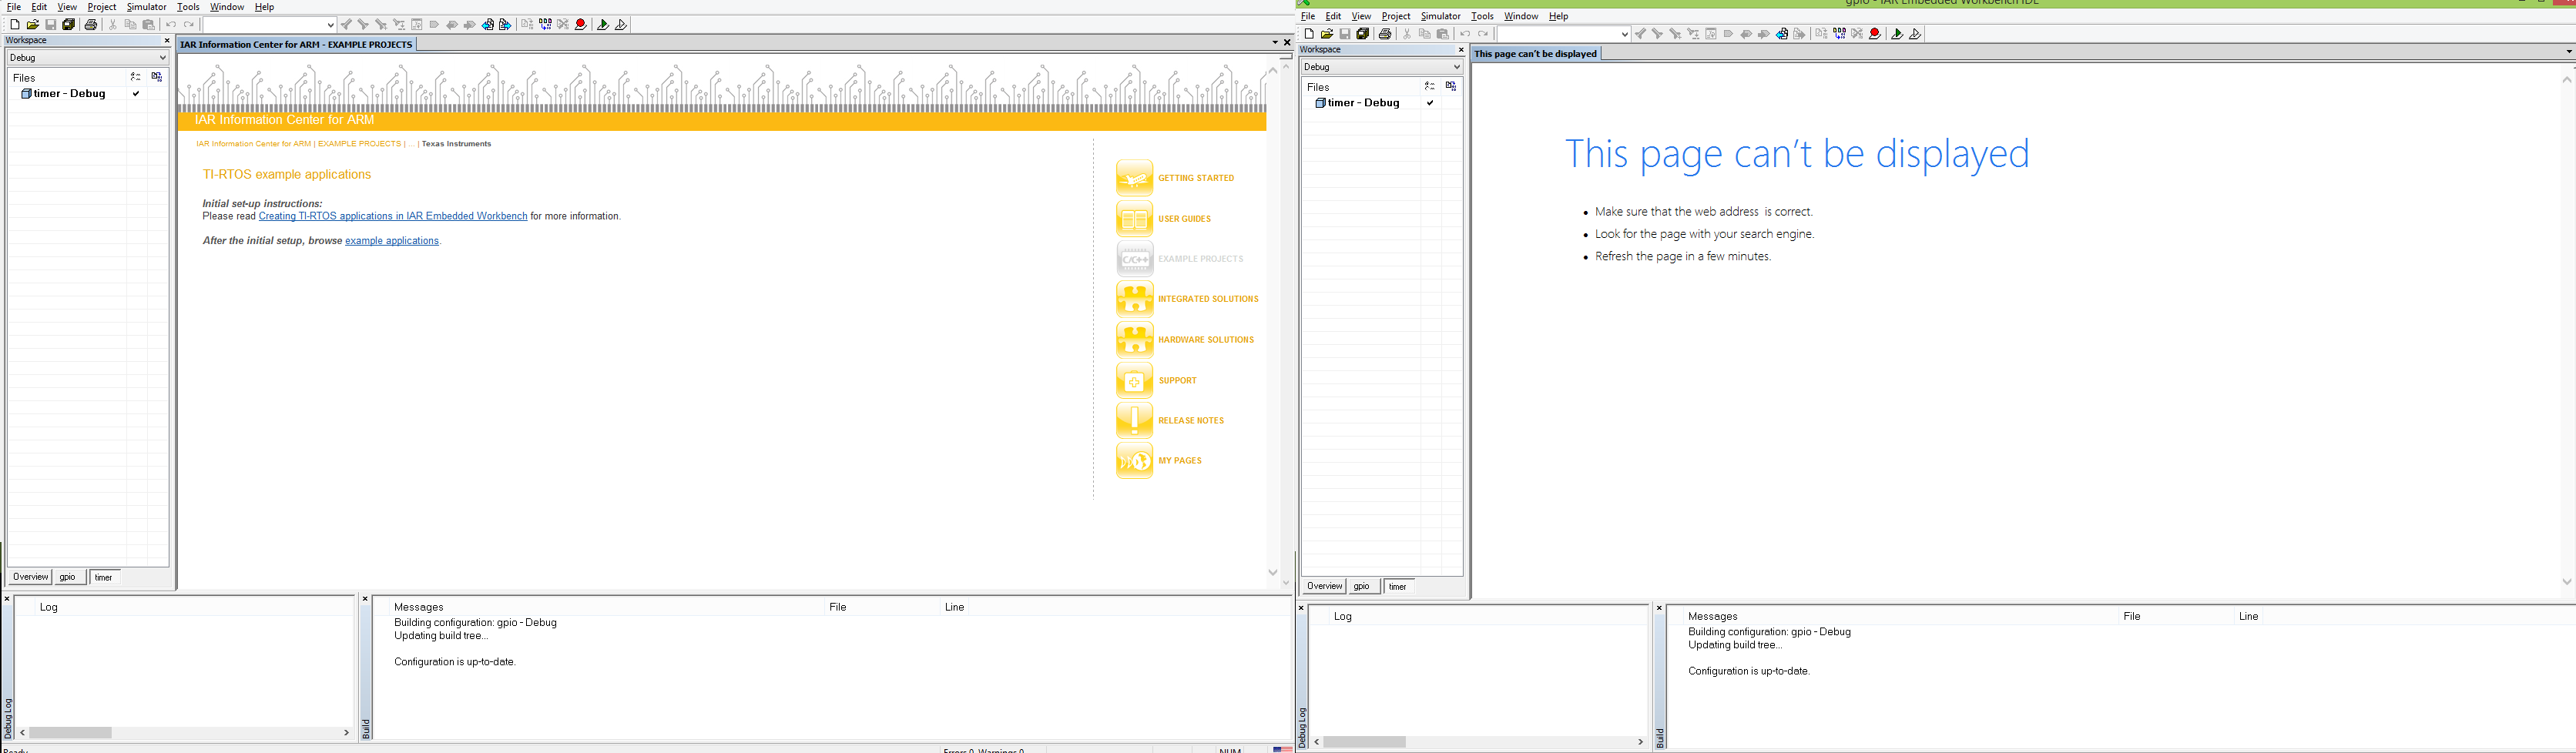
Task: Click 'Configuration is up-to-date.' message in gpio window
Action: click(x=1749, y=671)
